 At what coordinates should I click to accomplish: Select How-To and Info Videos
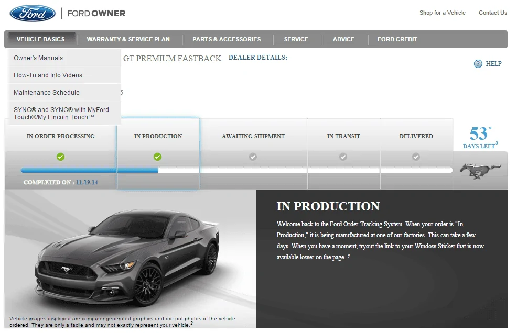[64, 75]
